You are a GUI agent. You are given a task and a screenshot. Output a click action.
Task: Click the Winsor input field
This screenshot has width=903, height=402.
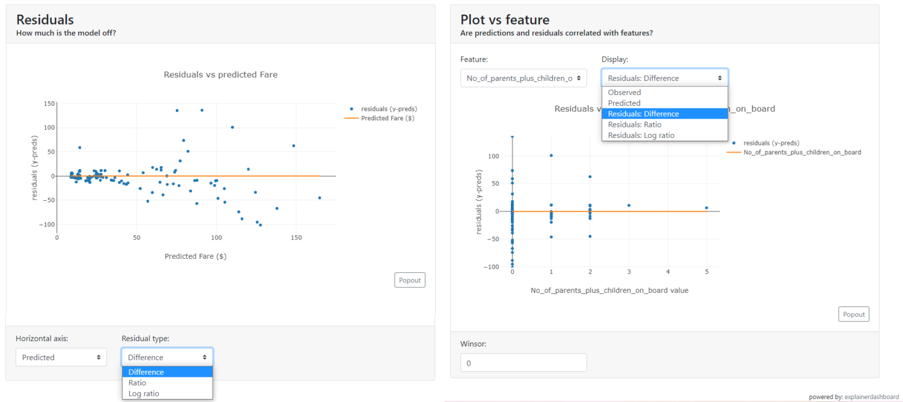pos(523,363)
